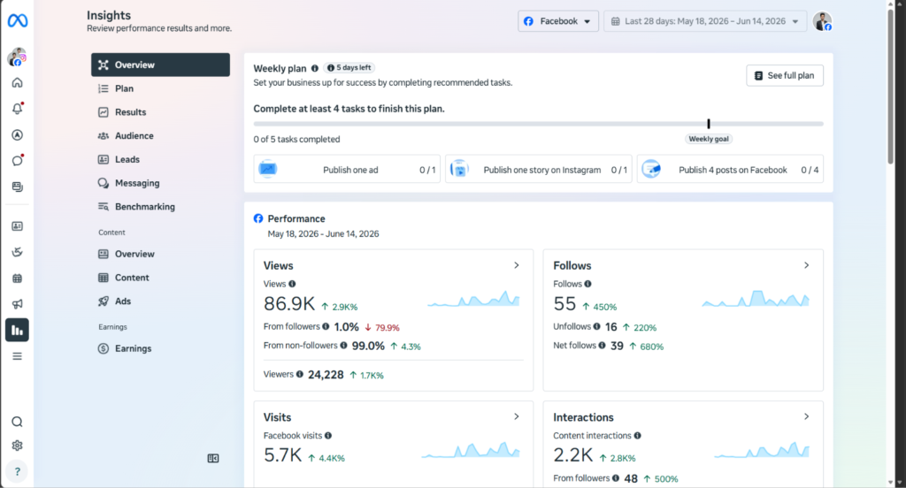Click info icon beside Content interactions
Image resolution: width=906 pixels, height=488 pixels.
pyautogui.click(x=637, y=436)
